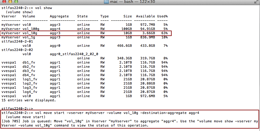Select the 'db3_fv' volume name
This screenshot has width=260, height=131.
tap(29, 71)
